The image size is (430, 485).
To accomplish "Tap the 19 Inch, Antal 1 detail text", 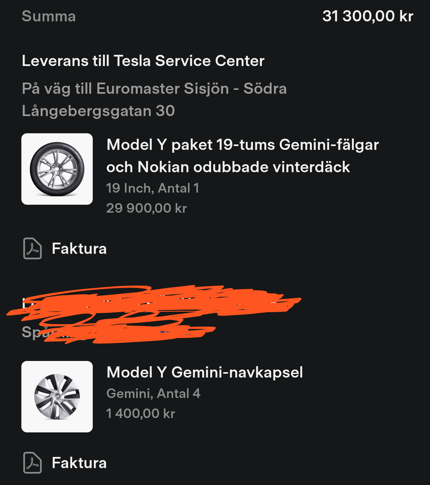I will point(152,188).
